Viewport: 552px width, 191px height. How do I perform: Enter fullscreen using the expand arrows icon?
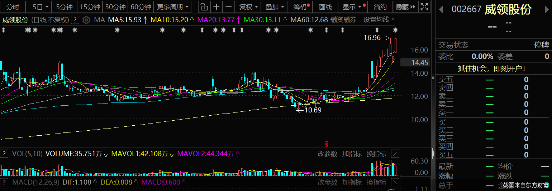(x=424, y=7)
